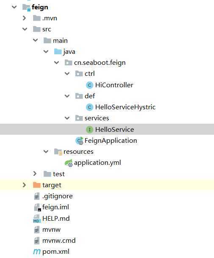Expand the .mvn folder
Image resolution: width=214 pixels, height=258 pixels.
point(24,18)
